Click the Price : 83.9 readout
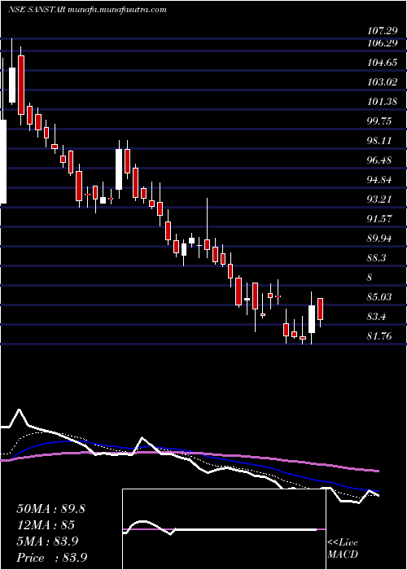The image size is (407, 570). (51, 558)
